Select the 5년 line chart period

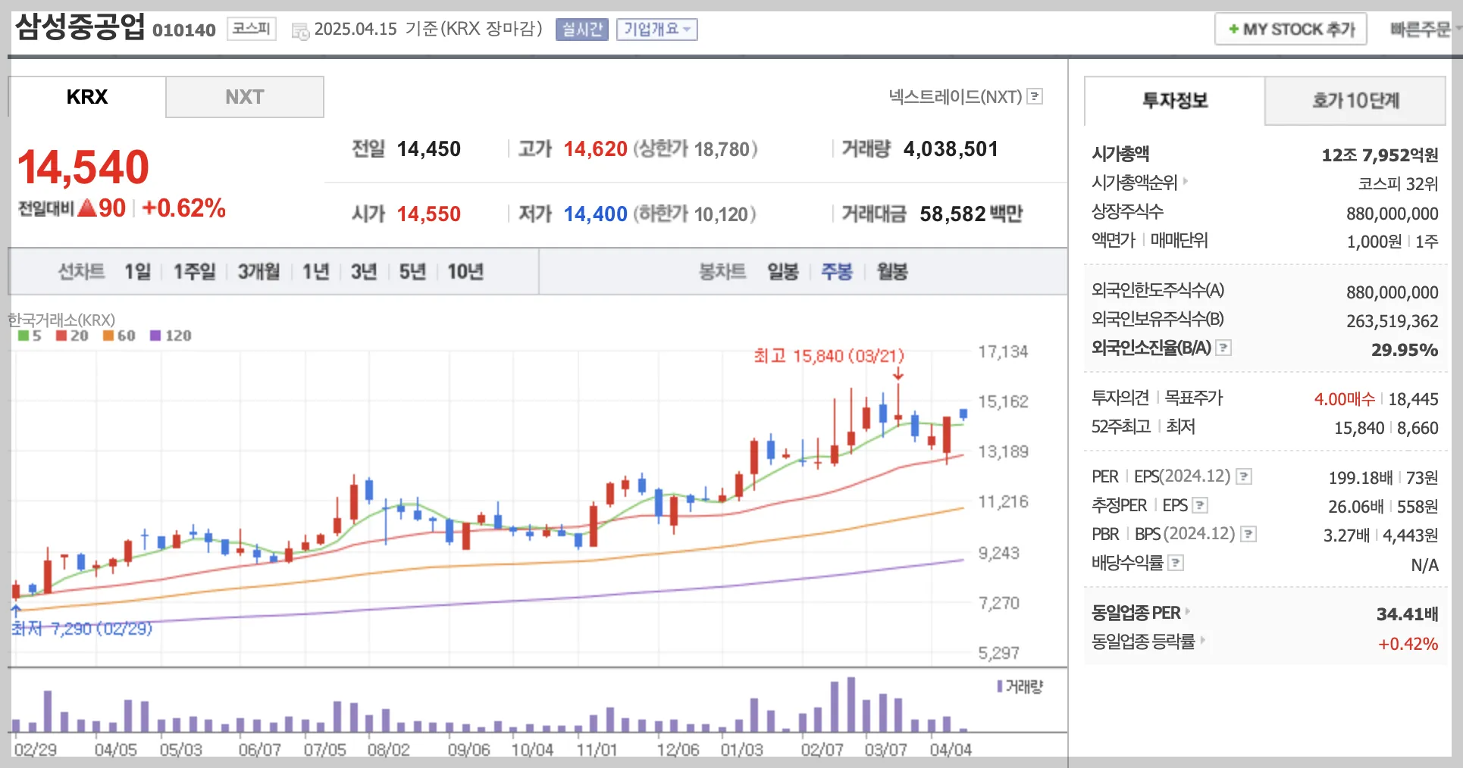pos(413,271)
